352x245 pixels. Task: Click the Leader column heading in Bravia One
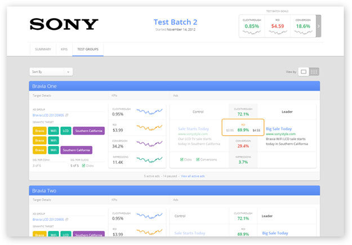coord(287,112)
